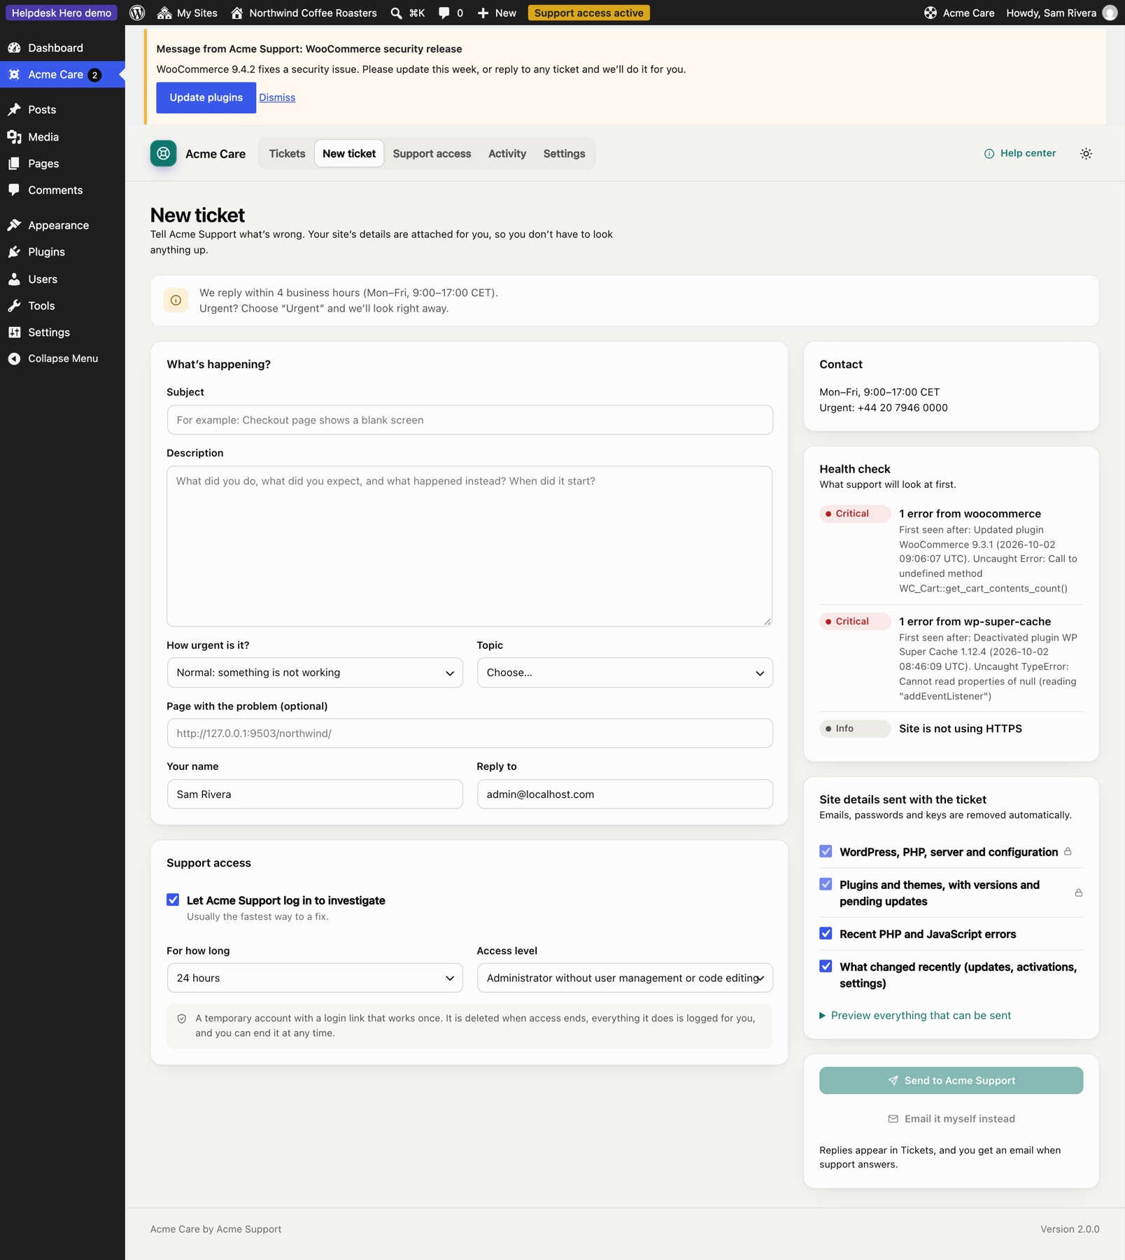The height and width of the screenshot is (1260, 1125).
Task: Open the Acme Care Settings tab
Action: 564,153
